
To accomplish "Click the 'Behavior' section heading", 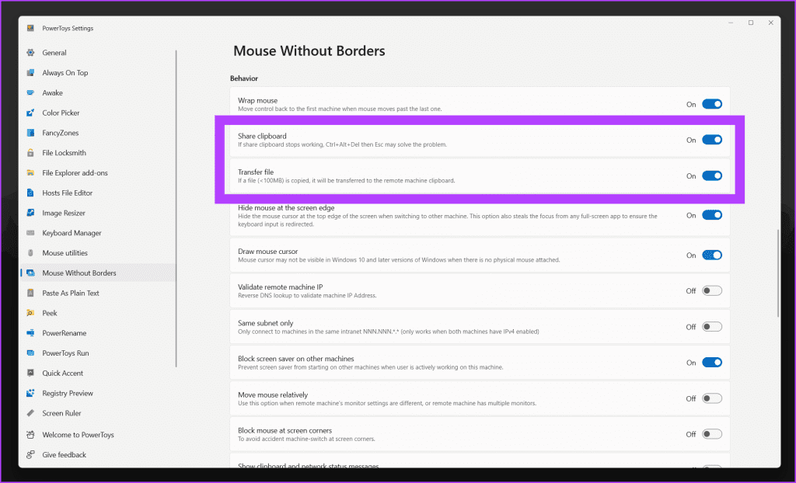I will point(243,78).
